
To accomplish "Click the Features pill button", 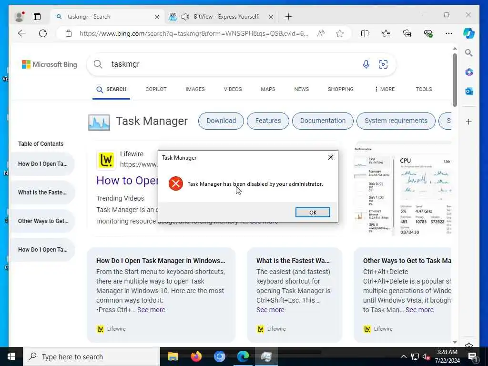I will click(268, 121).
